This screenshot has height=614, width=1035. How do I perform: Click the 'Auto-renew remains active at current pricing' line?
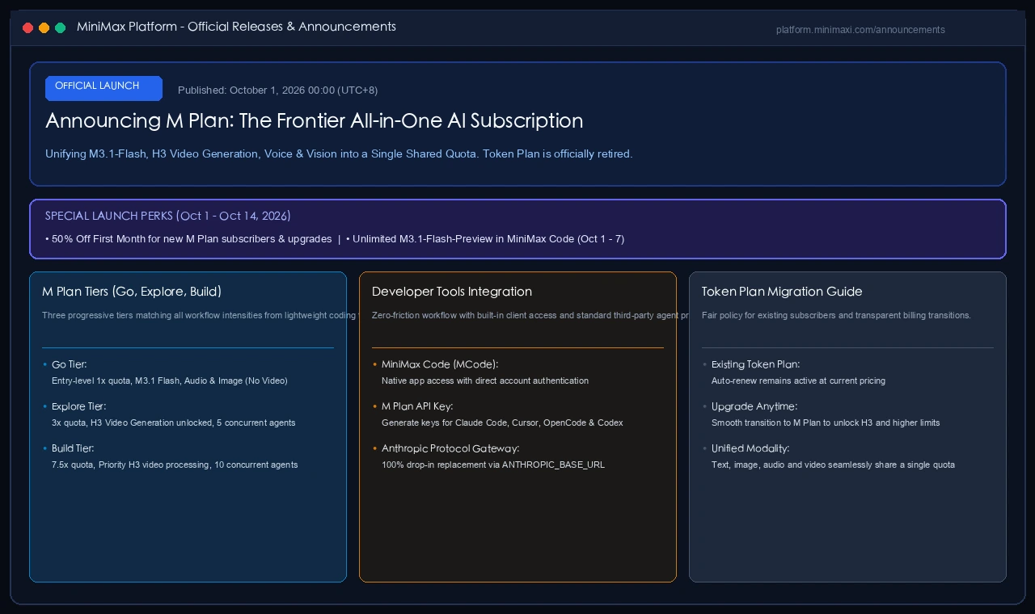click(x=798, y=381)
